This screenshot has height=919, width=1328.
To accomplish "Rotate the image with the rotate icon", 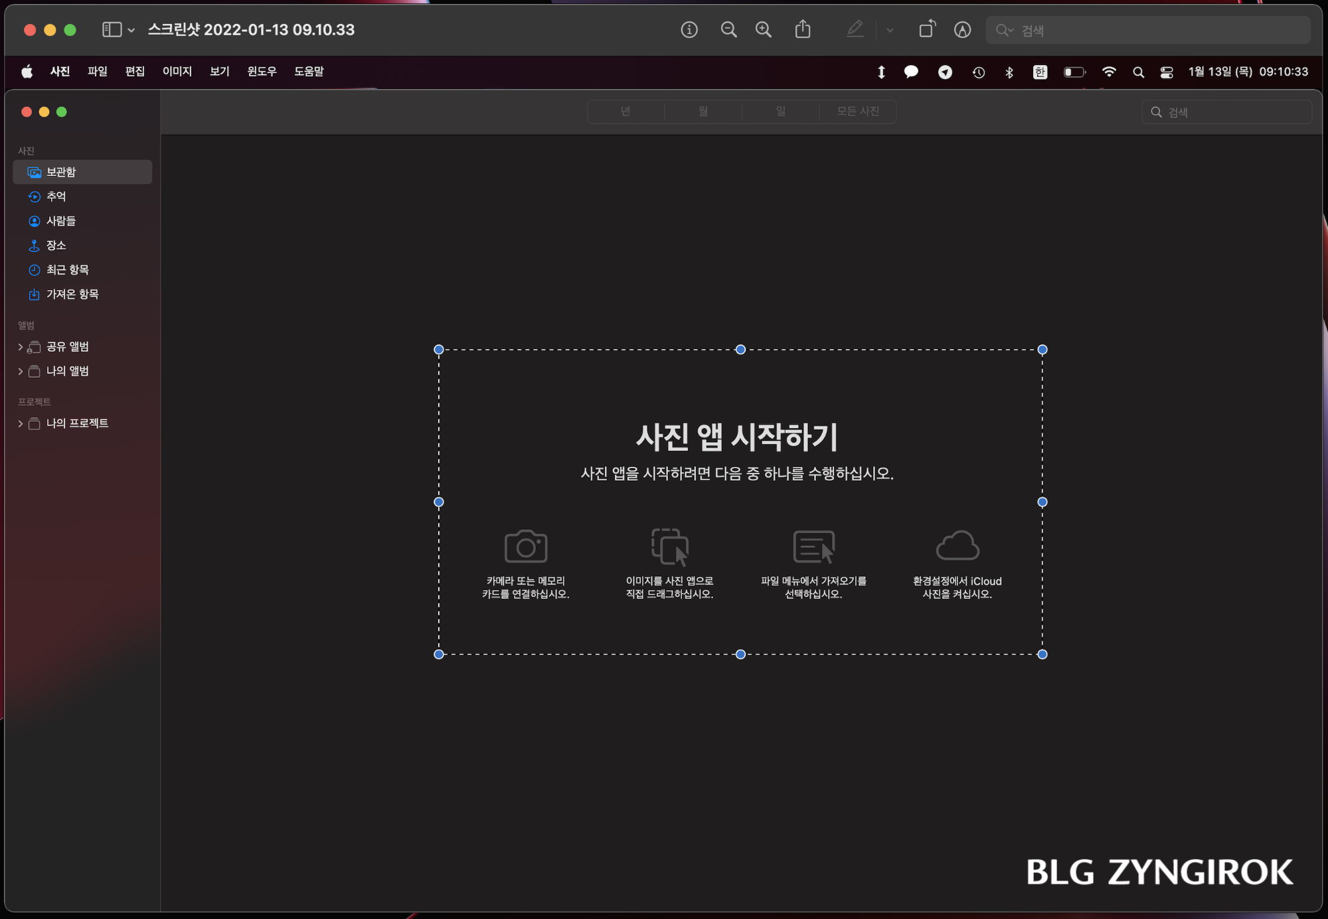I will [x=927, y=30].
